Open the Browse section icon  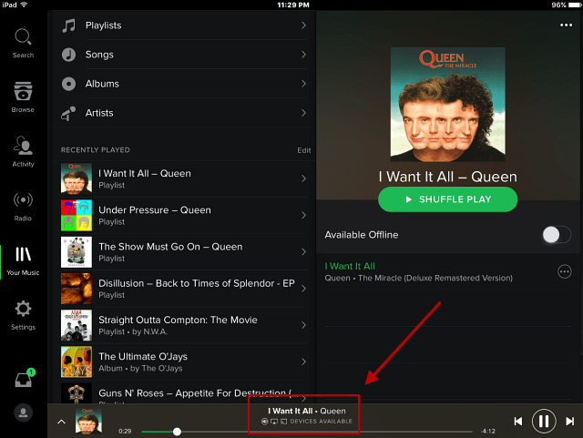point(23,91)
